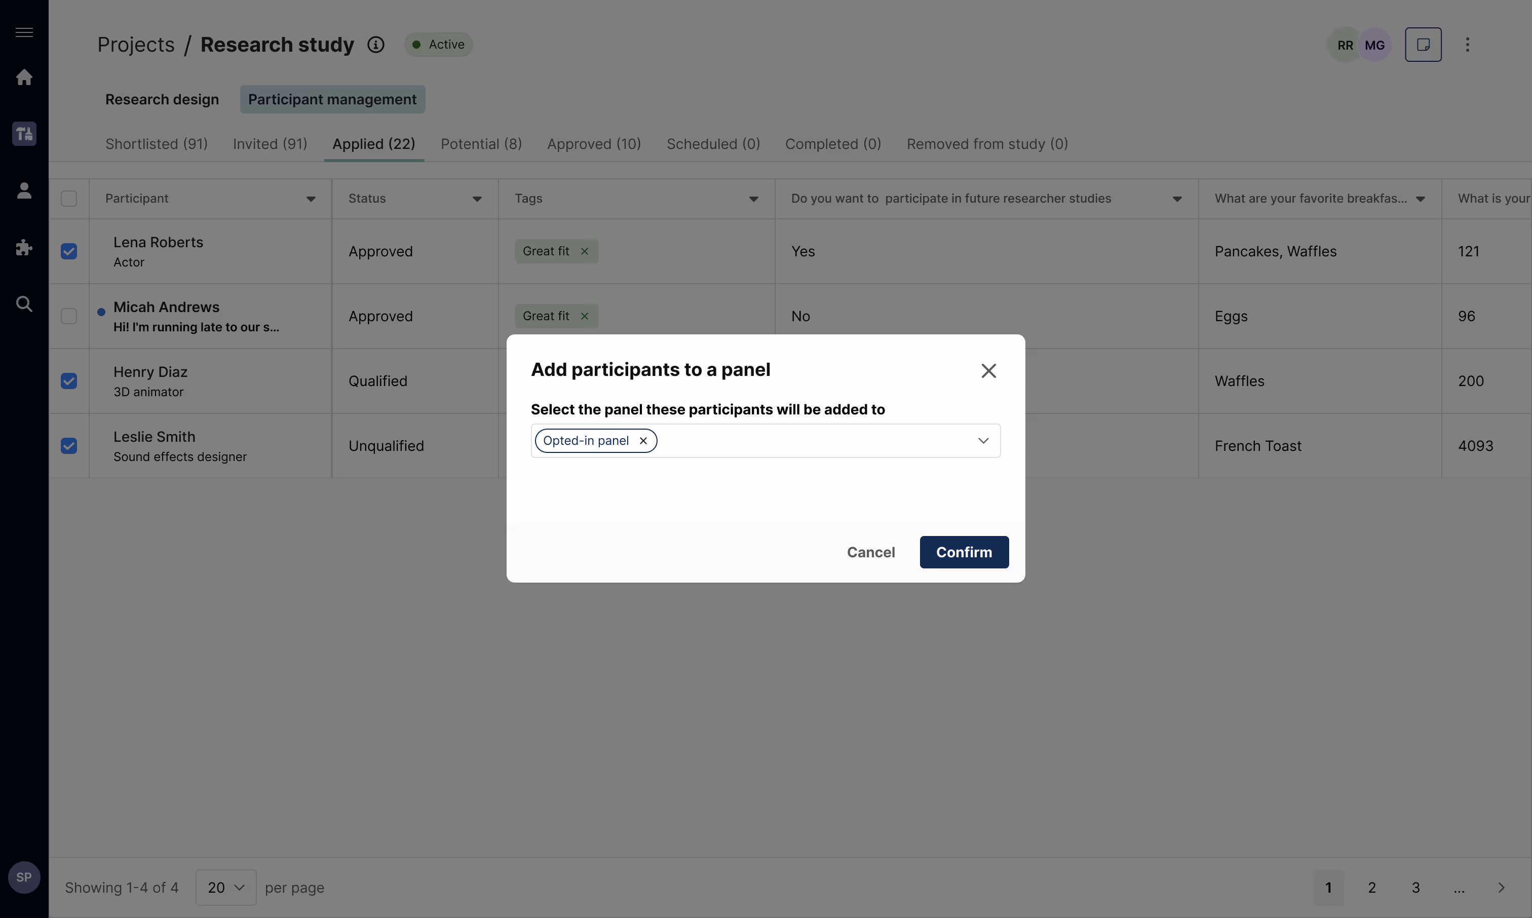
Task: Click Cancel in the dialog
Action: [x=870, y=552]
